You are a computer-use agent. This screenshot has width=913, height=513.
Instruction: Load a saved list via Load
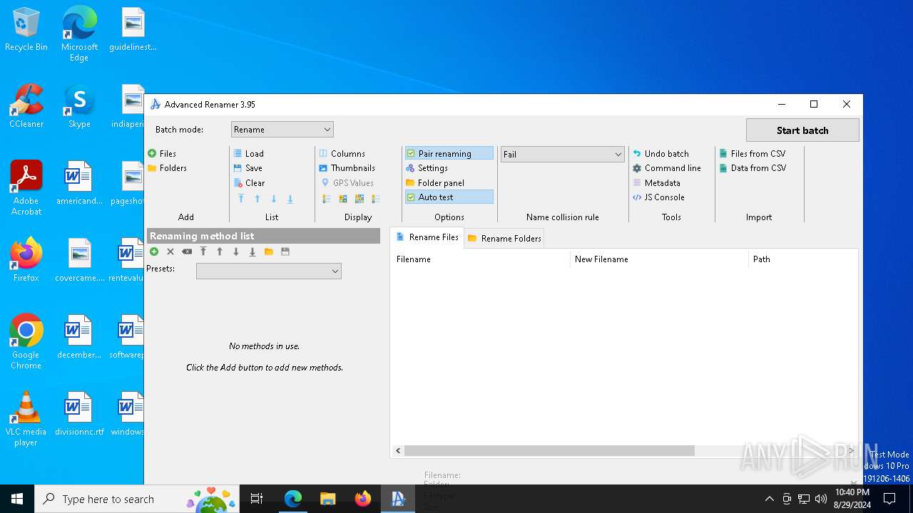pyautogui.click(x=248, y=154)
